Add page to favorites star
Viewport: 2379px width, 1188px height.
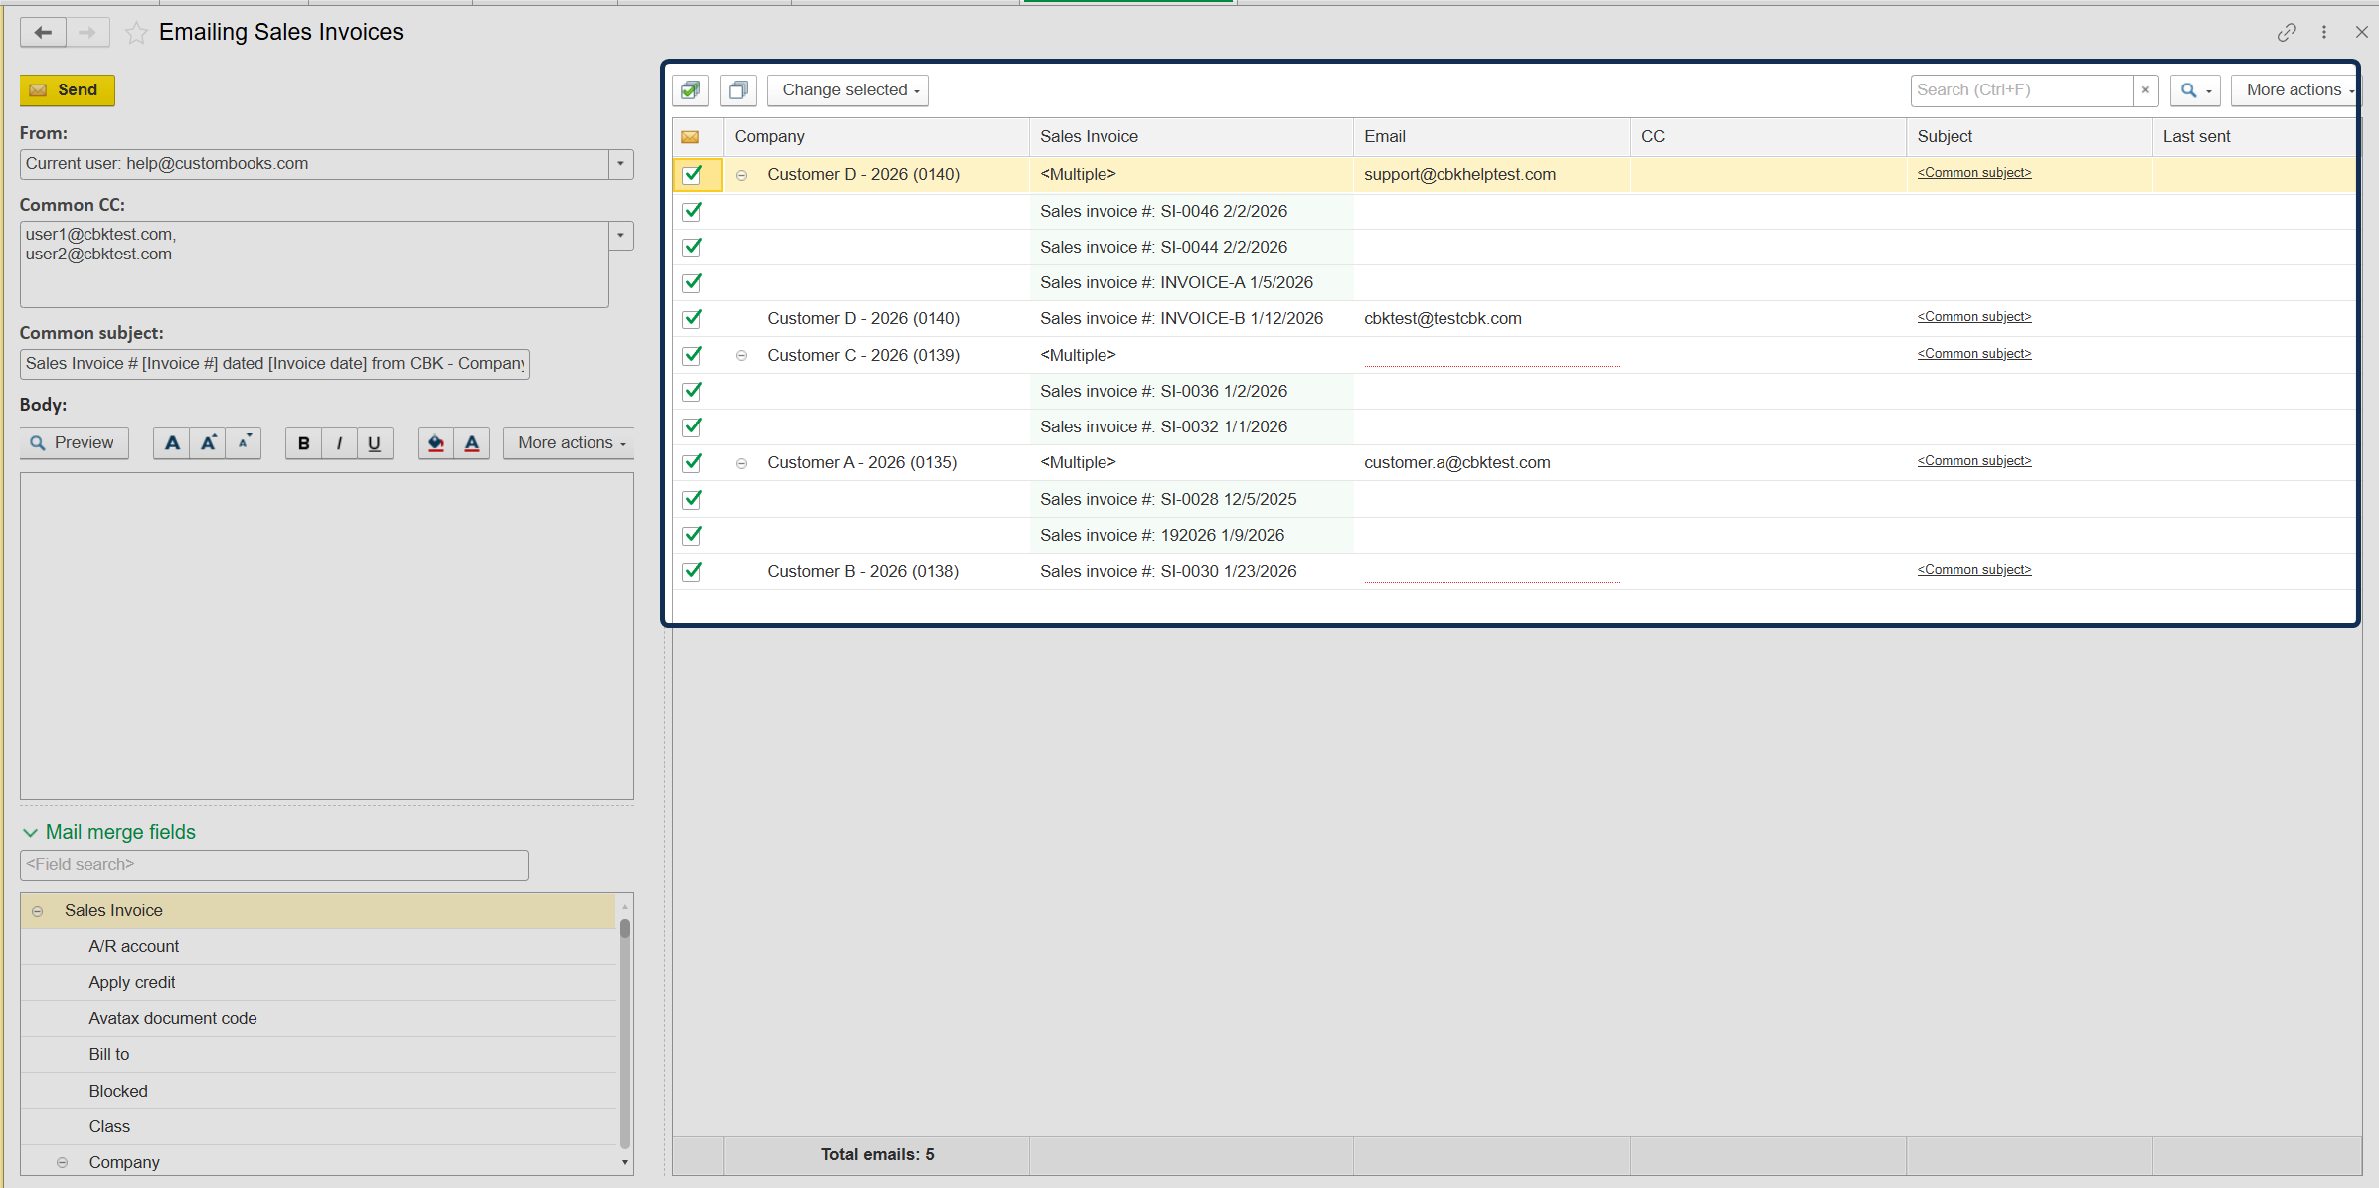point(136,33)
